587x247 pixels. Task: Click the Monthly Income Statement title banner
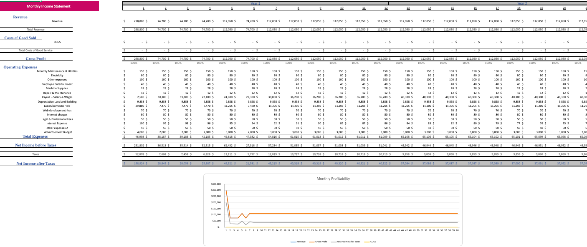[x=49, y=6]
